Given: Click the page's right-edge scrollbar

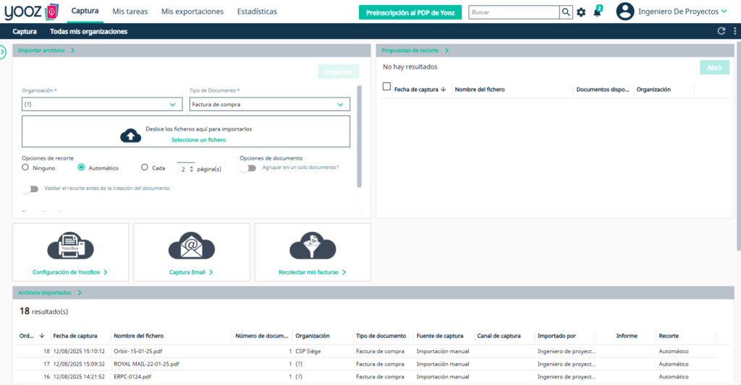Looking at the screenshot, I should (x=738, y=146).
